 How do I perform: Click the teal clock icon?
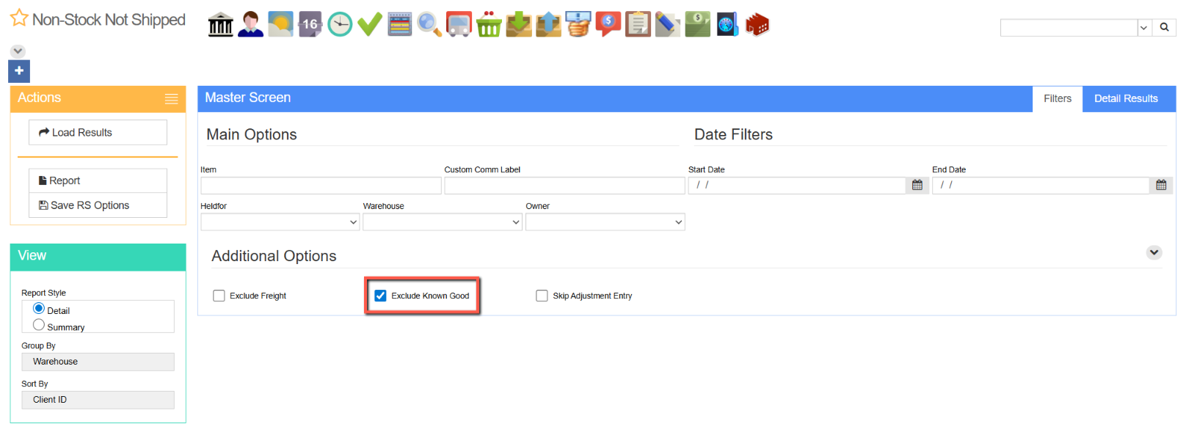(x=340, y=24)
